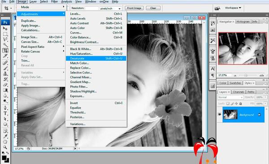Screen dimensions: 269x164
Task: Choose Hue/Saturation... menu item
Action: pyautogui.click(x=96, y=54)
